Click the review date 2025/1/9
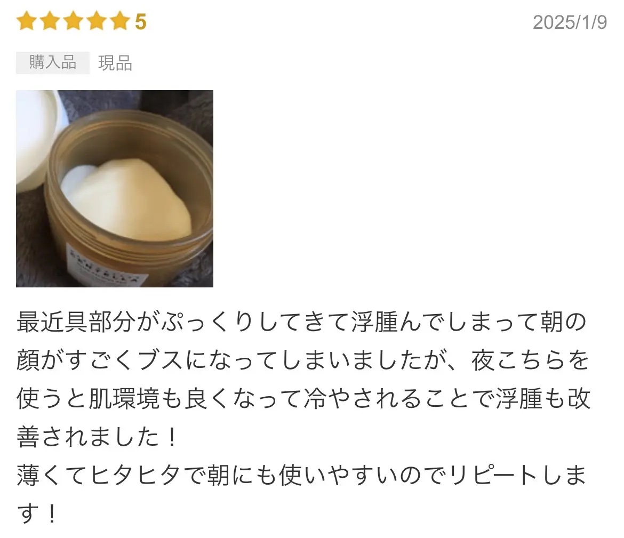This screenshot has width=624, height=538. pos(570,22)
